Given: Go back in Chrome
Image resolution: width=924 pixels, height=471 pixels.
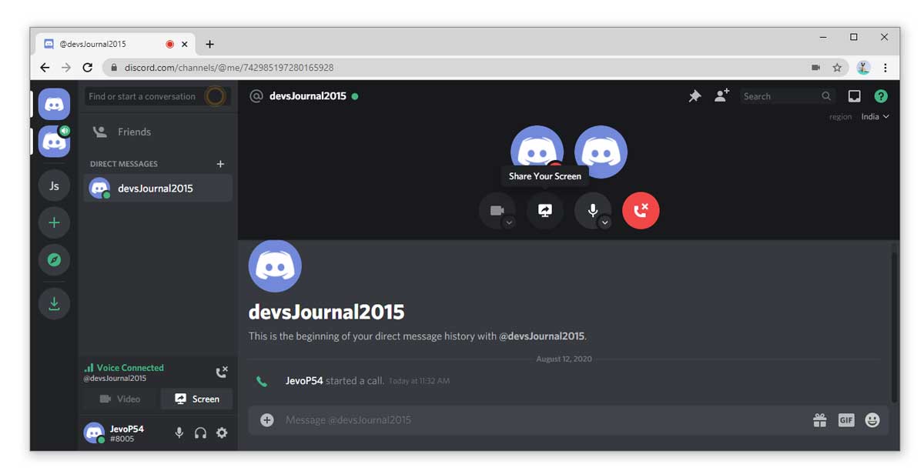Looking at the screenshot, I should 45,68.
